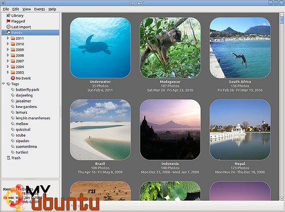Screen dimensions: 285x212
Task: Click the red Flagged flag icon
Action: coord(9,21)
